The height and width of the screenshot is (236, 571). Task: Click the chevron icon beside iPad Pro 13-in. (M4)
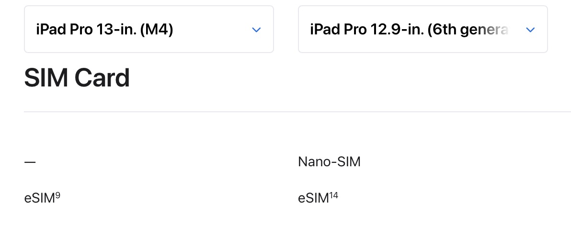256,30
